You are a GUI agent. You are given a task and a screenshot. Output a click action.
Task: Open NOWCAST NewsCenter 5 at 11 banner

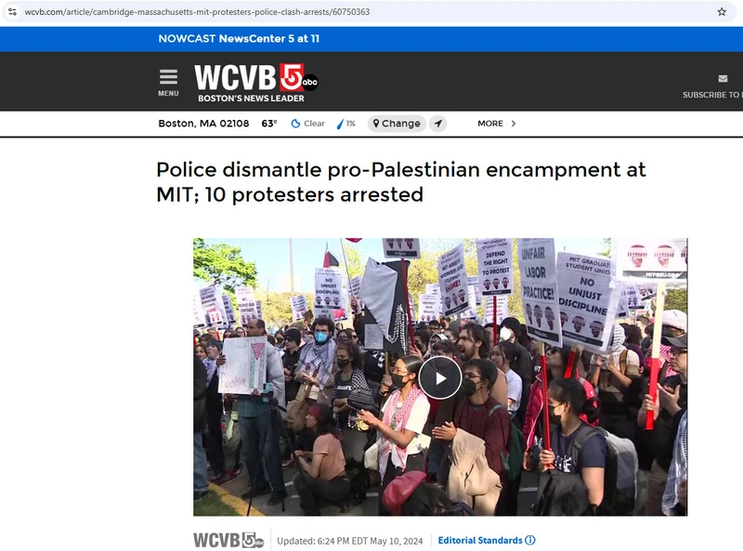pyautogui.click(x=239, y=39)
